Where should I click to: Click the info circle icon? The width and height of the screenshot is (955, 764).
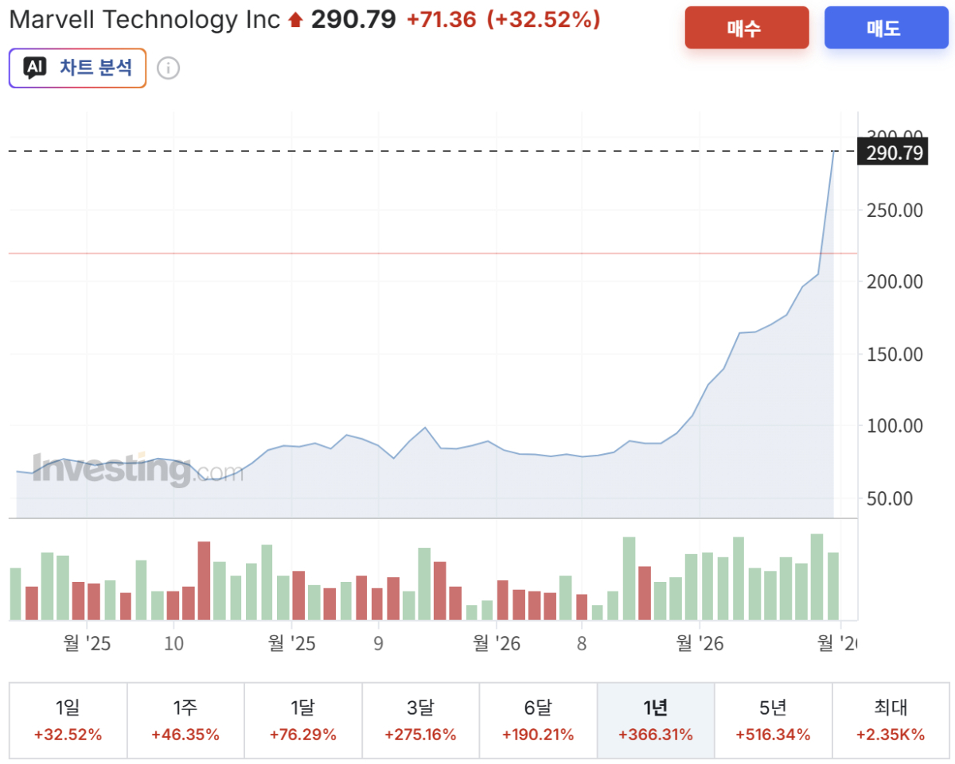pyautogui.click(x=168, y=68)
